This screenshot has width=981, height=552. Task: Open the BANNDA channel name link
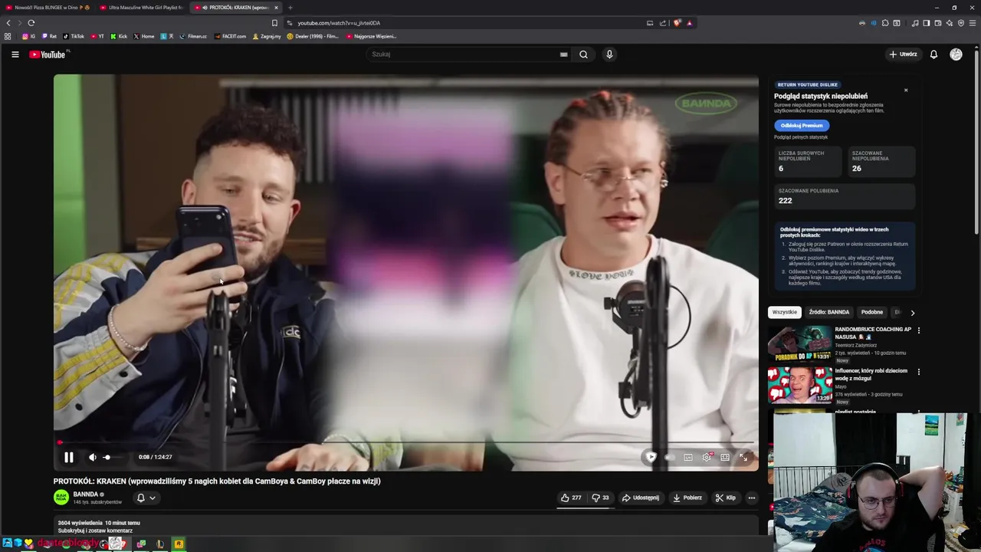pos(85,495)
